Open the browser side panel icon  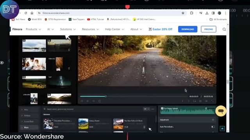[x=213, y=13]
